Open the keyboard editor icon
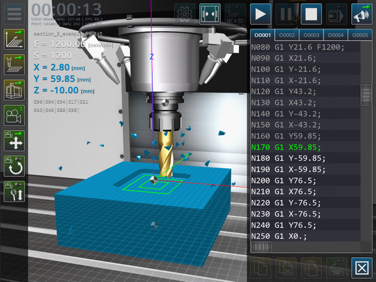Viewport: 376px width, 282px height. pos(336,268)
